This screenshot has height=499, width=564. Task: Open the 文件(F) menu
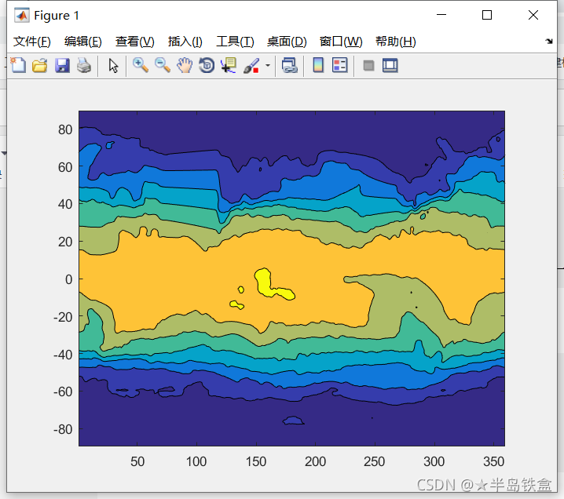(x=32, y=42)
